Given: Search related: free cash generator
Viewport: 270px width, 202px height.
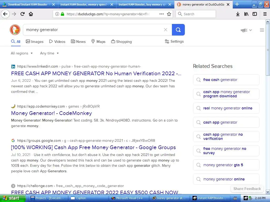Looking at the screenshot, I should [226, 80].
